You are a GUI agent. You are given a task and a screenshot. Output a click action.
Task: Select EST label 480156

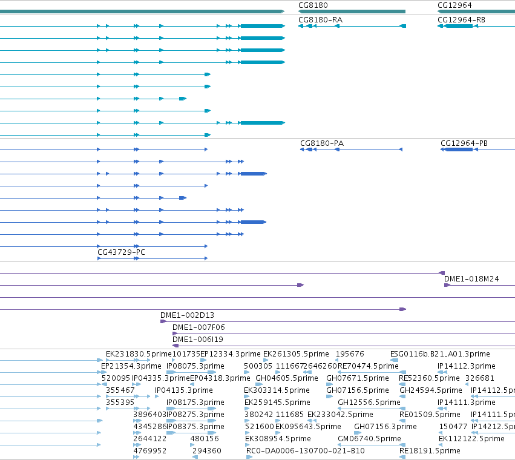(205, 439)
